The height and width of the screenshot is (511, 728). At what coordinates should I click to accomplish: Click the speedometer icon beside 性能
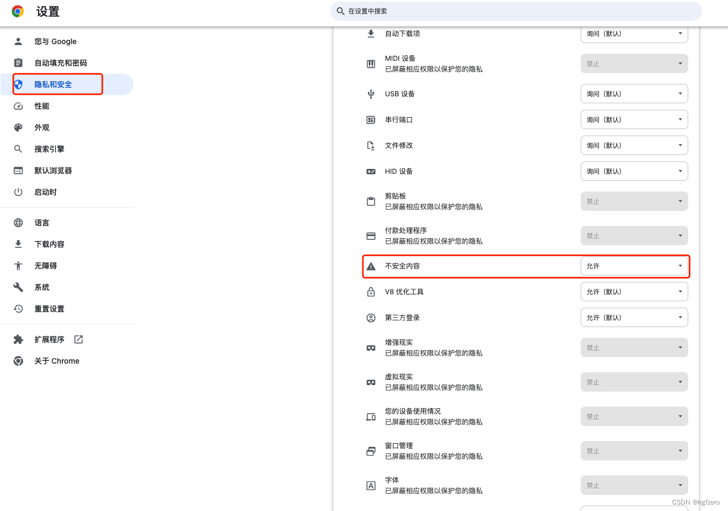point(18,106)
